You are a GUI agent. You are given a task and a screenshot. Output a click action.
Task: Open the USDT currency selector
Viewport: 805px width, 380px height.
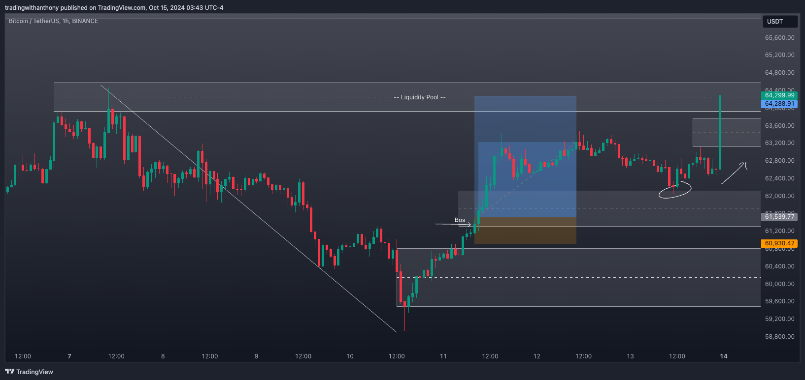[780, 22]
